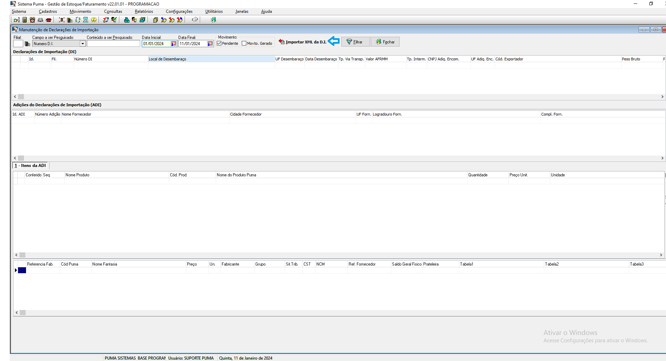Open the Data Inicial calendar picker
The image size is (666, 361).
point(174,44)
